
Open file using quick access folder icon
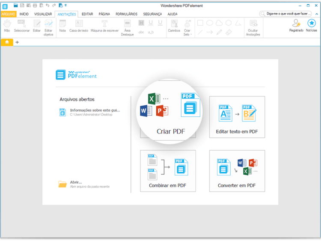[x=15, y=5]
